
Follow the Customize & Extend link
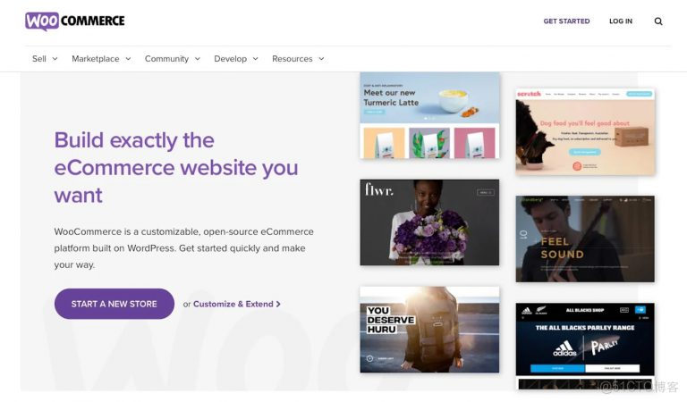233,304
